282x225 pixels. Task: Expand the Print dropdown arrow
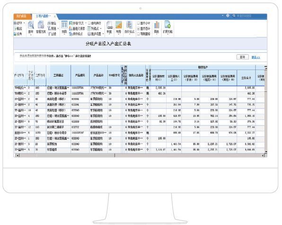[x=24, y=23]
